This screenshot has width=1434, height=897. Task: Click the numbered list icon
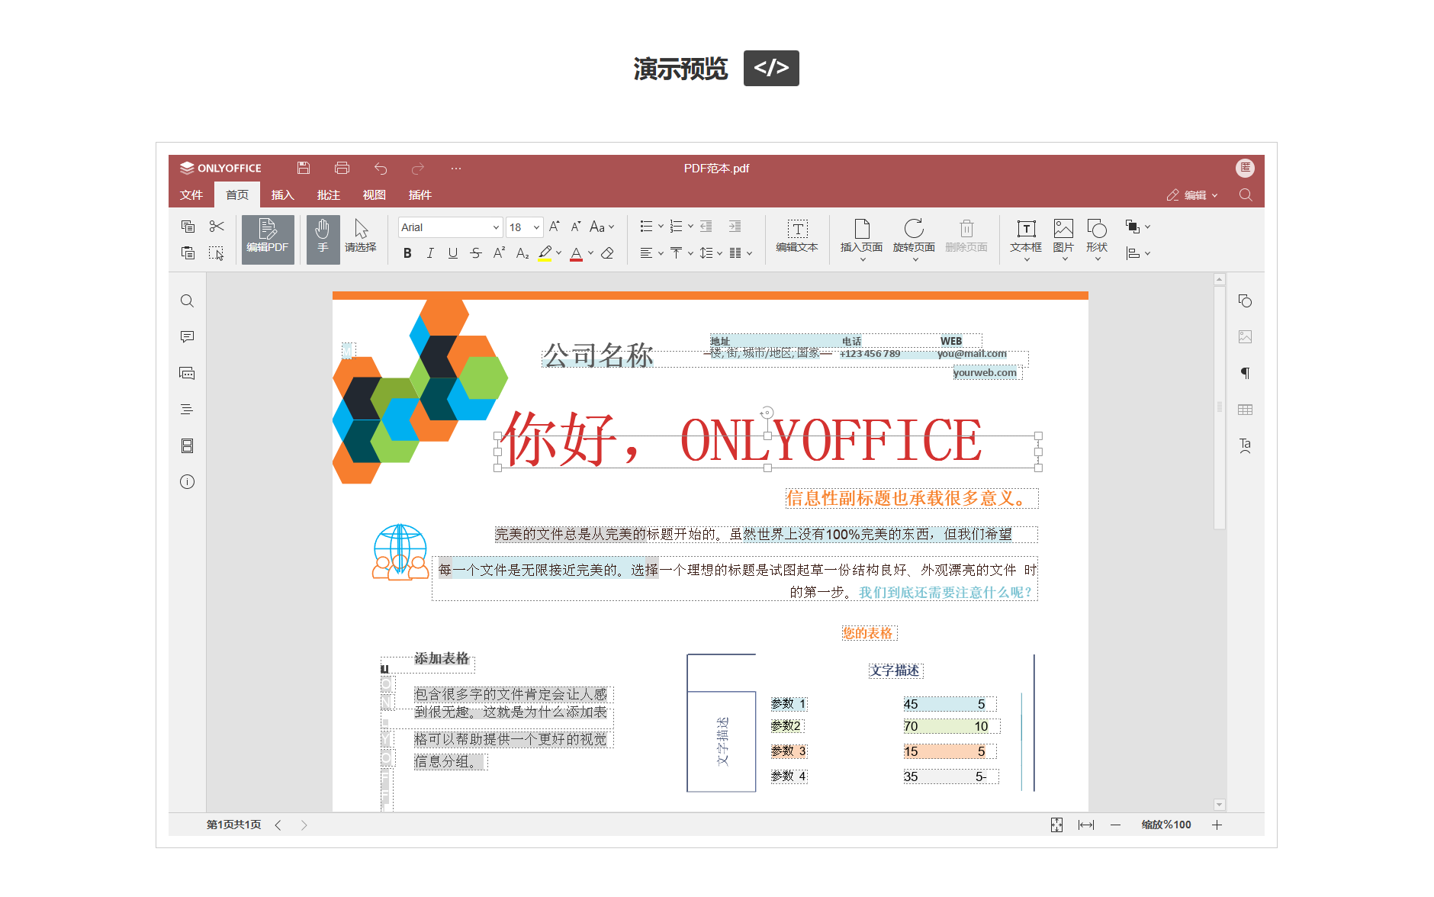[676, 227]
